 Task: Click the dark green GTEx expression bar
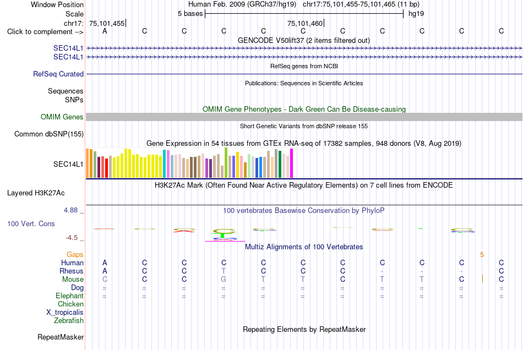[x=280, y=165]
